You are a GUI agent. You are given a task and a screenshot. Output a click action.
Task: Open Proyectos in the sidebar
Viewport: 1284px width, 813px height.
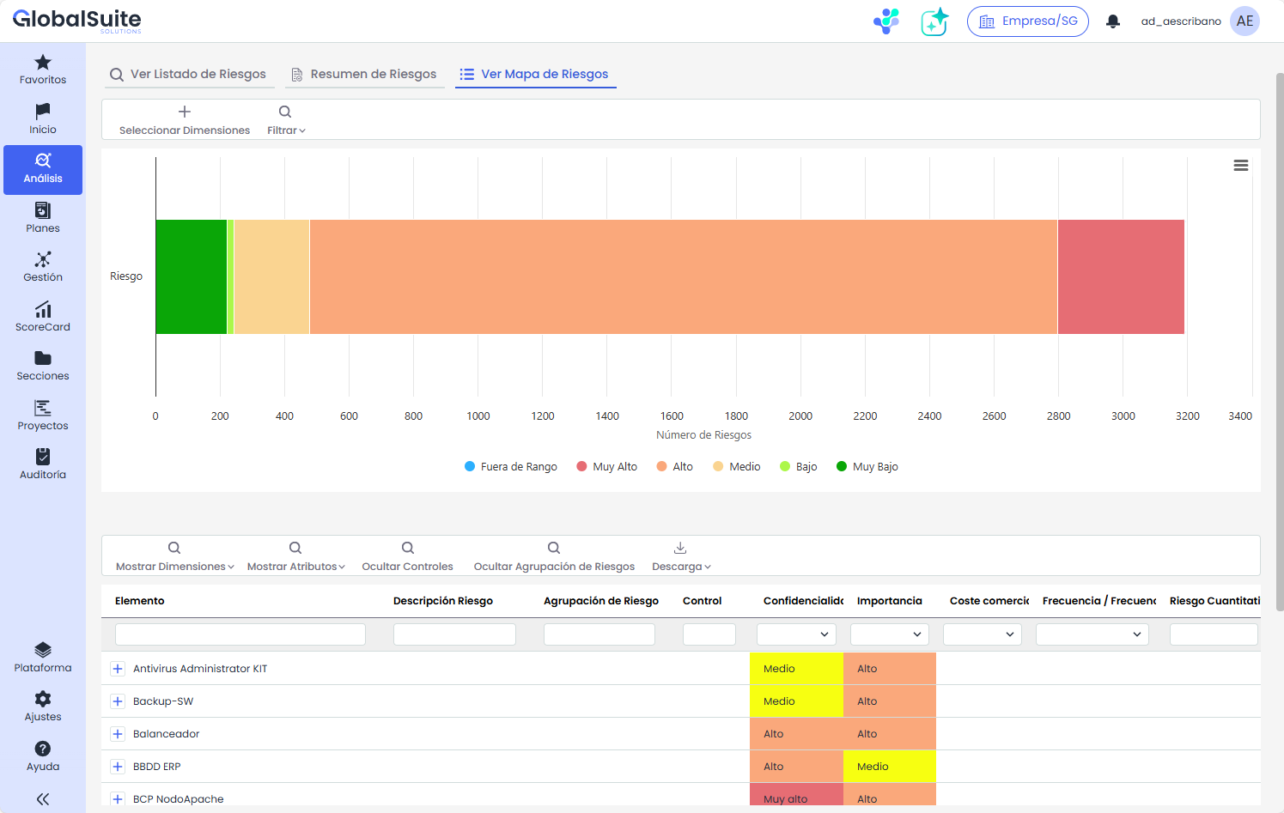coord(43,416)
